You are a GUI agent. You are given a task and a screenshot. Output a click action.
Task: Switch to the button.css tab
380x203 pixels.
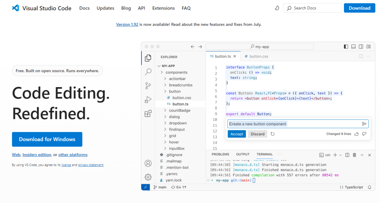pyautogui.click(x=256, y=56)
